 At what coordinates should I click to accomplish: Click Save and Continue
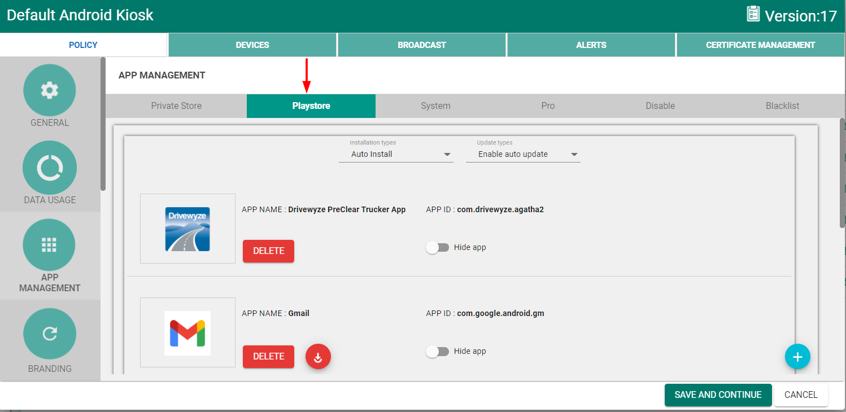pyautogui.click(x=718, y=395)
